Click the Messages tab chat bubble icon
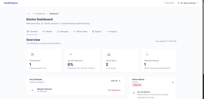 coord(58,31)
